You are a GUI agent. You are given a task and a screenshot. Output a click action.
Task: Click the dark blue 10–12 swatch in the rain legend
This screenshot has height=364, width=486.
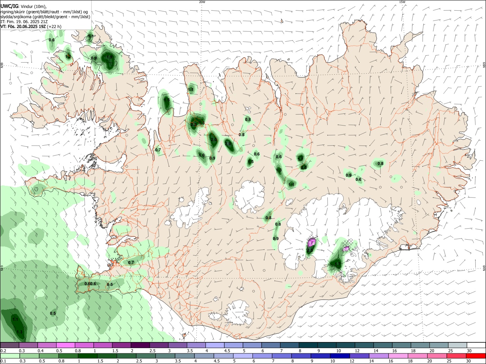(341, 356)
